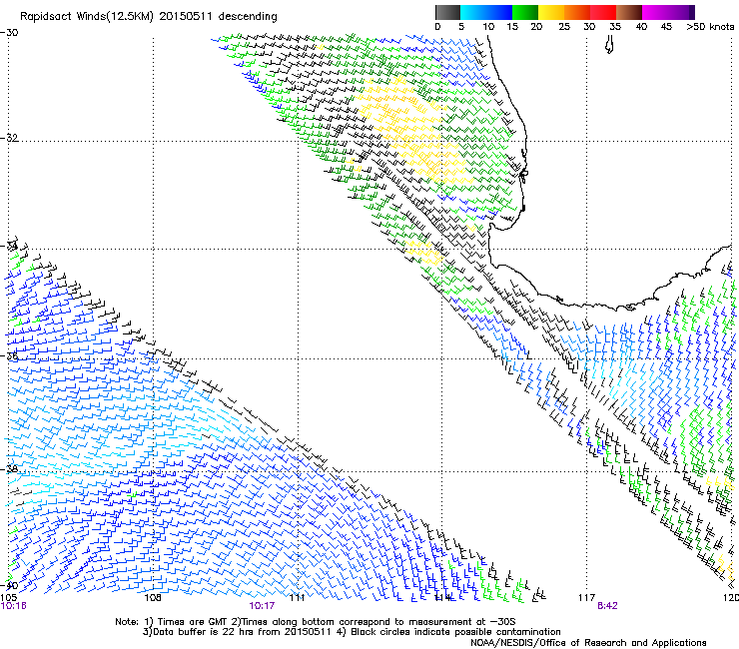Click the magenta-purple 40-50 knots color segment
This screenshot has height=649, width=739.
[x=668, y=12]
